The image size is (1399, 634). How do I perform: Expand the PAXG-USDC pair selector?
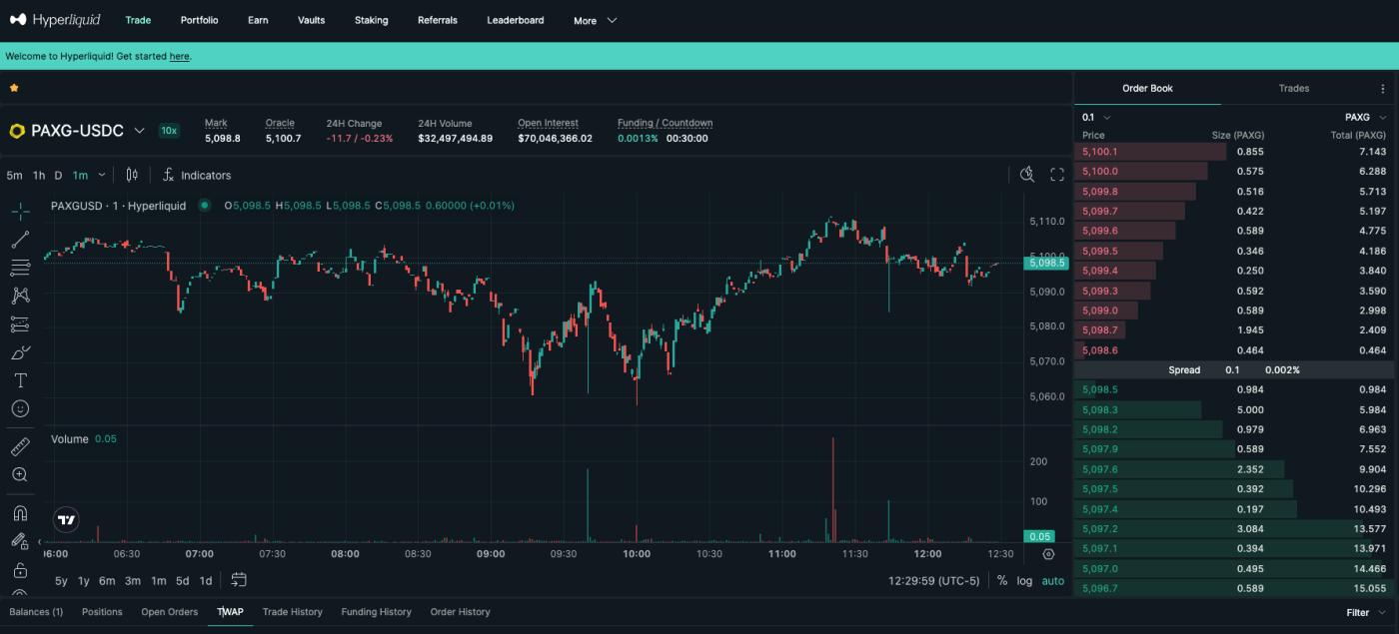point(139,131)
